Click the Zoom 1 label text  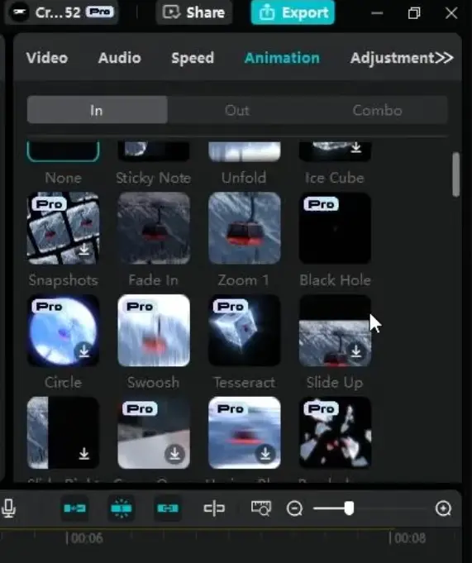pos(244,280)
